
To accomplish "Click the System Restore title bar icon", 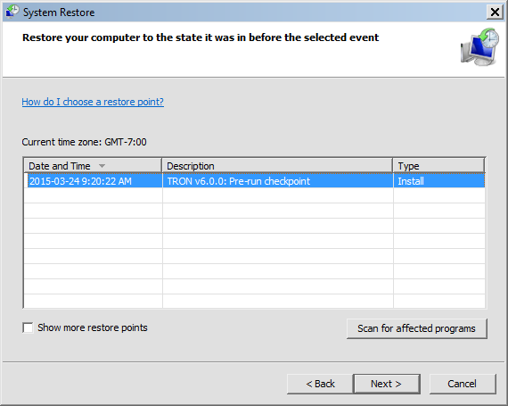I will 12,12.
